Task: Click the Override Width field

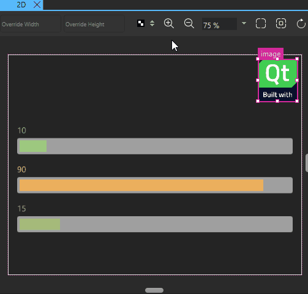Action: (x=31, y=24)
